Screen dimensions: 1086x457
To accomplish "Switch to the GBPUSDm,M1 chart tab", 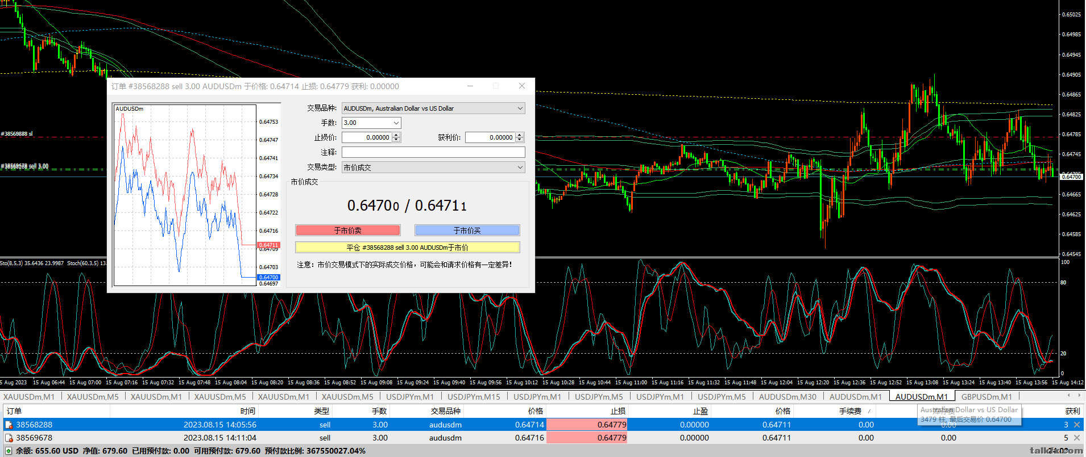I will point(986,397).
